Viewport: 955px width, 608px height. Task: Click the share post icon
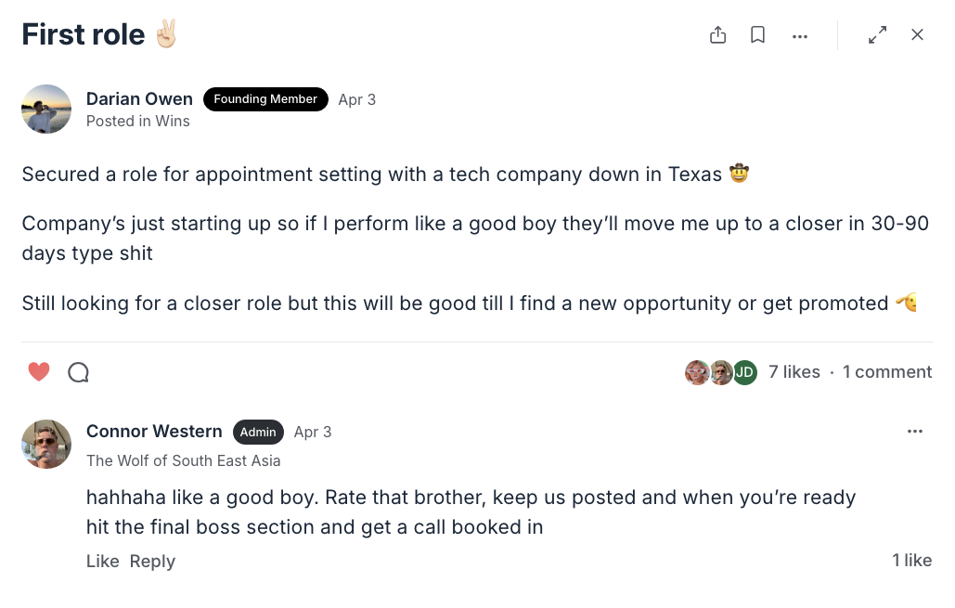pyautogui.click(x=718, y=34)
